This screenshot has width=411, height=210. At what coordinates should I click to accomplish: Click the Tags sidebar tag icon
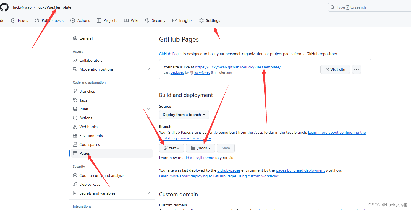75,100
